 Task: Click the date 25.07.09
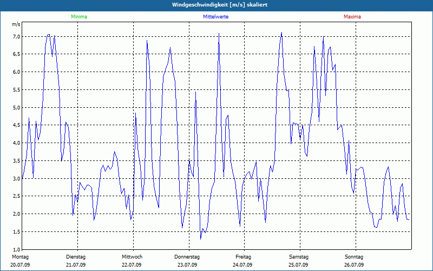(x=298, y=265)
